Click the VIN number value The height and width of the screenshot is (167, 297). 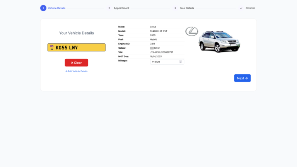(162, 52)
